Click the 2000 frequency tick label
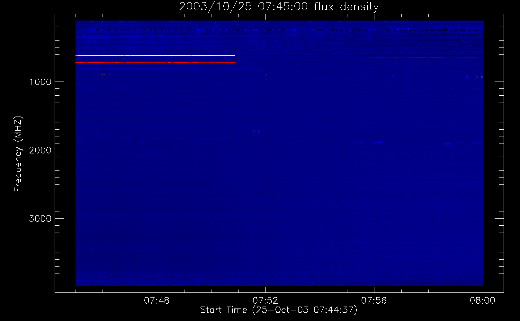Image resolution: width=520 pixels, height=321 pixels. pos(40,150)
